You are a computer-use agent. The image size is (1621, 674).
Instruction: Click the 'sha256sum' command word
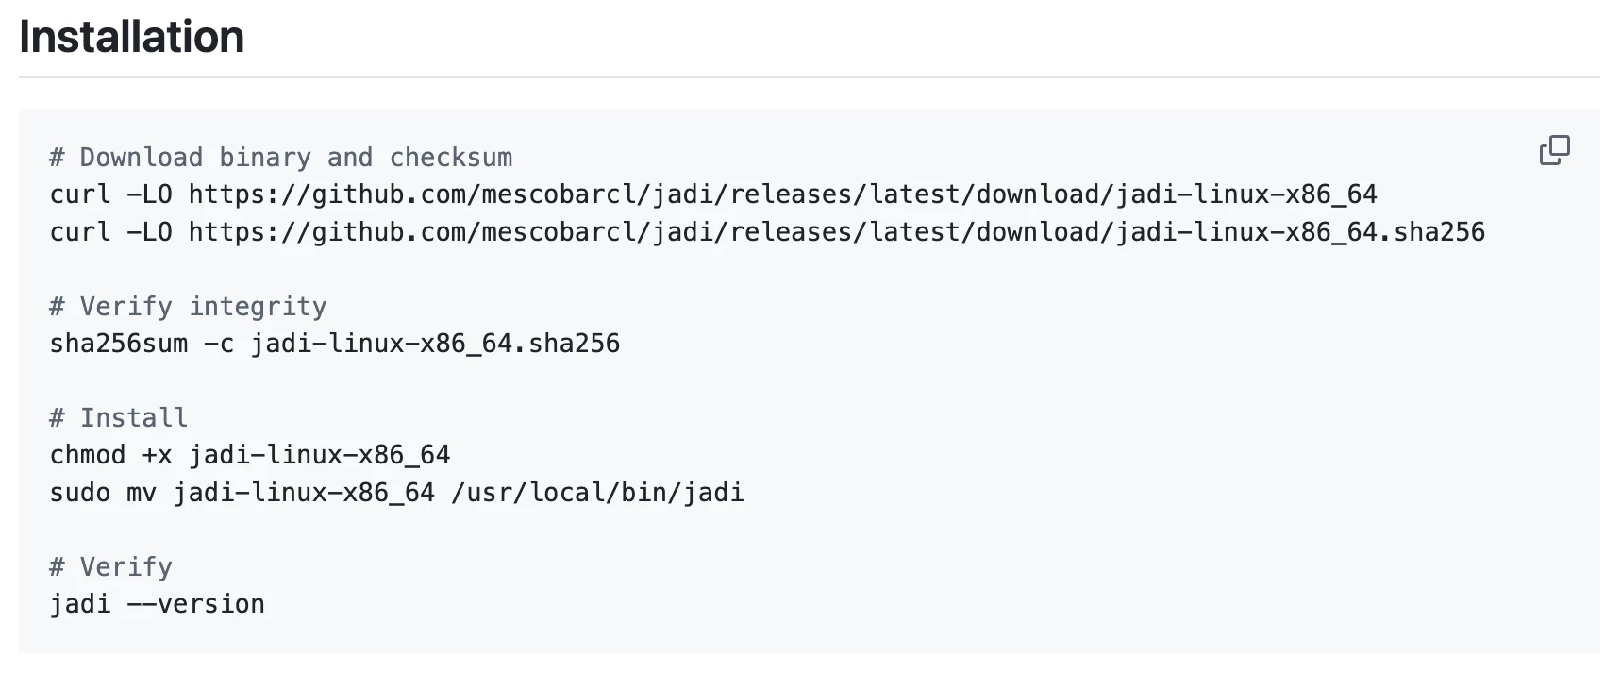[x=119, y=344]
